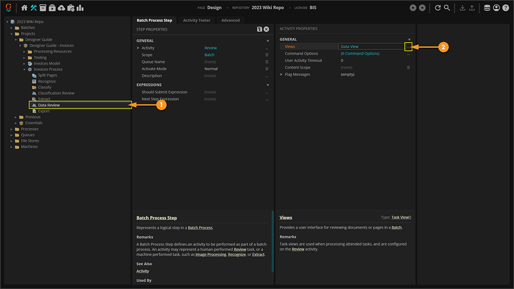Image resolution: width=514 pixels, height=289 pixels.
Task: Switch to the Advanced tab
Action: (x=230, y=20)
